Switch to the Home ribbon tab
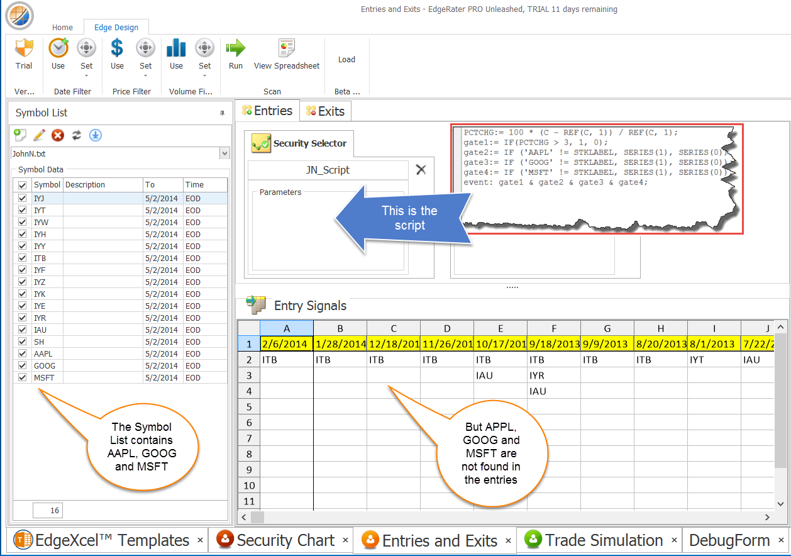The width and height of the screenshot is (791, 556). pyautogui.click(x=62, y=27)
